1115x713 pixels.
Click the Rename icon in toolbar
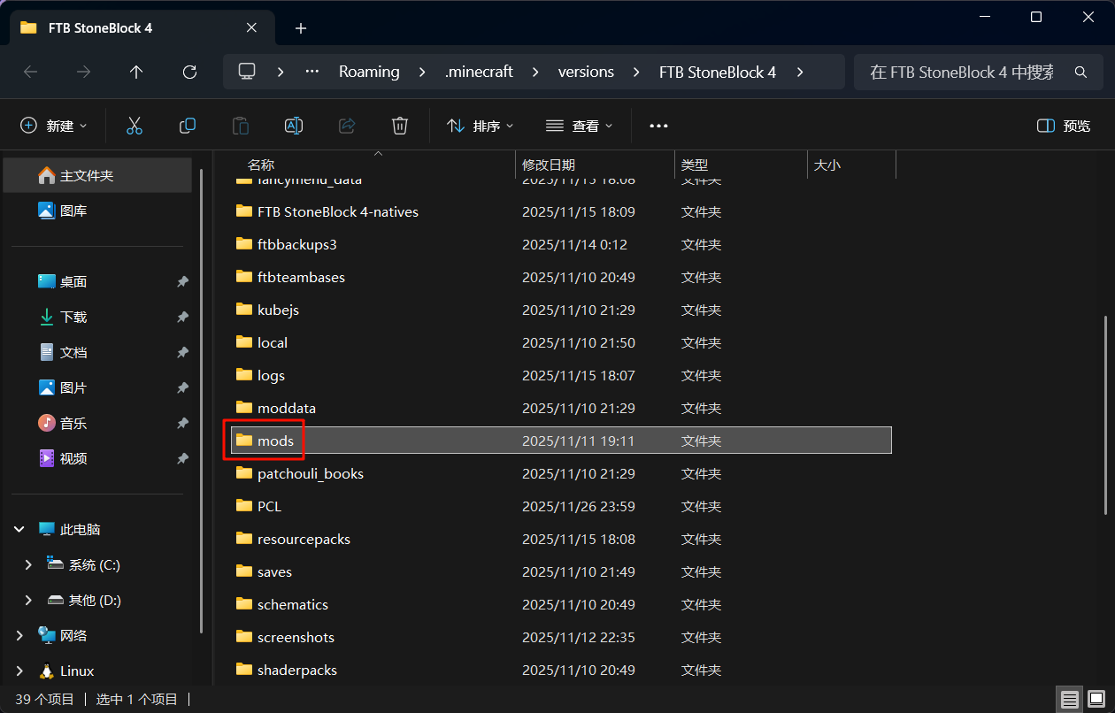click(294, 126)
